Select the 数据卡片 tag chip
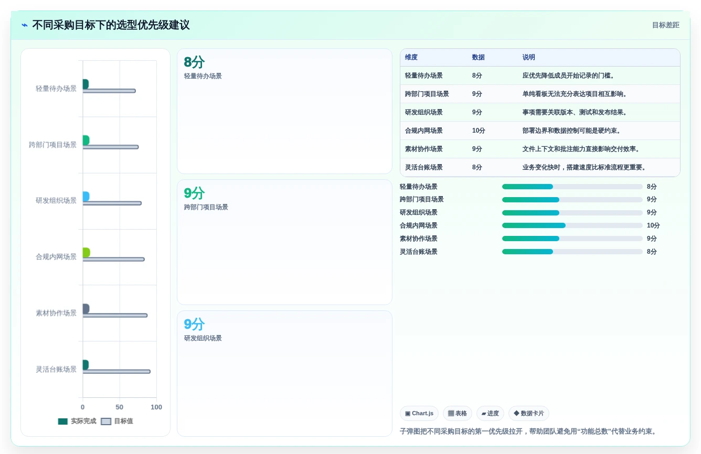This screenshot has width=701, height=454. click(529, 413)
